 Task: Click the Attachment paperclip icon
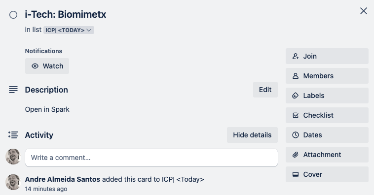point(295,155)
